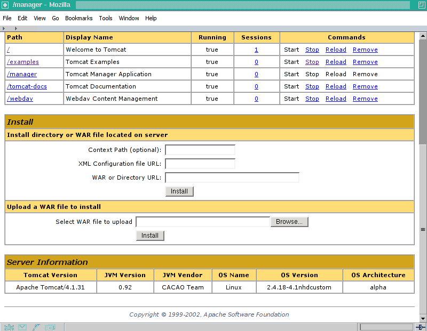Open the /manager path link
The image size is (427, 331).
click(22, 74)
